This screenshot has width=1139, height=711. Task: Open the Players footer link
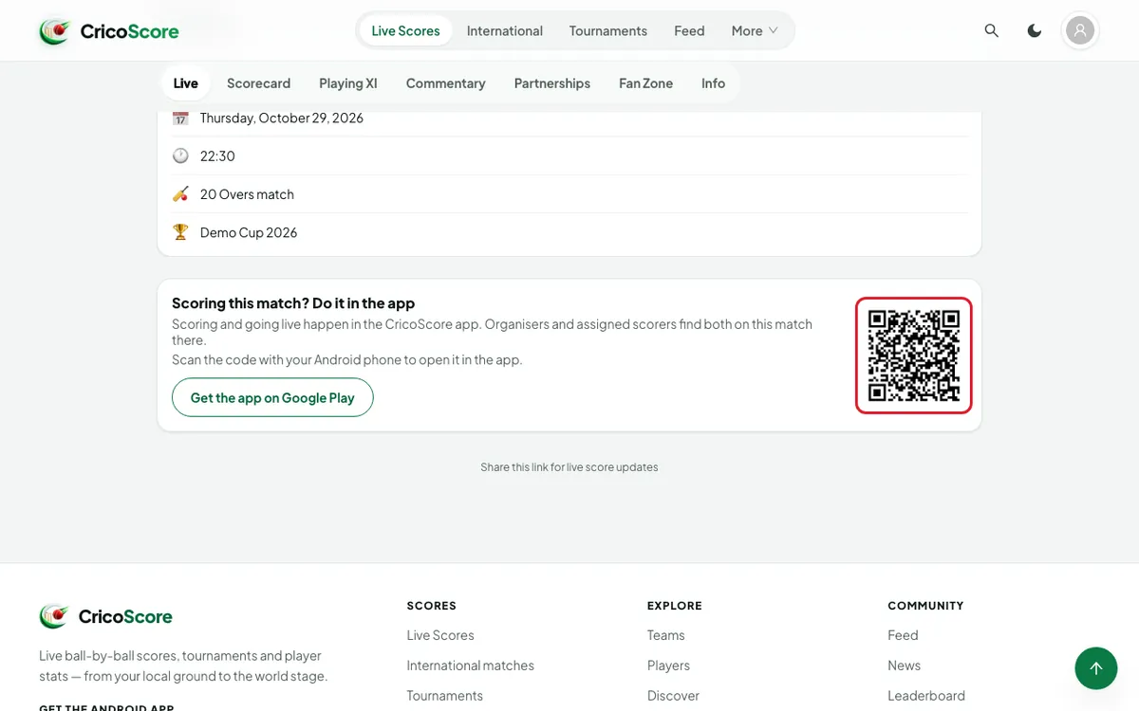click(668, 665)
